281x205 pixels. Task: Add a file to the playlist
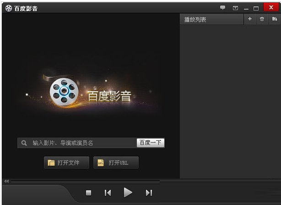(x=249, y=19)
